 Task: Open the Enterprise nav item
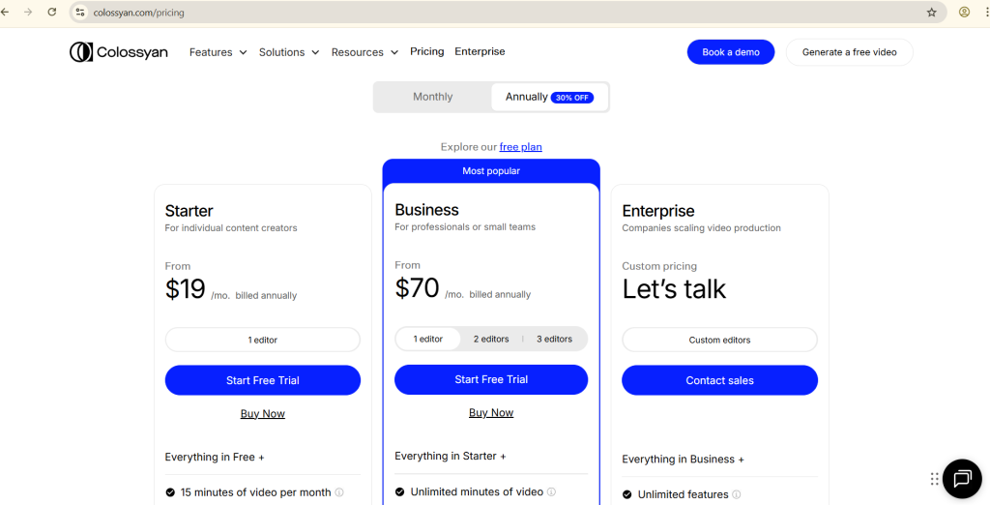pos(480,52)
